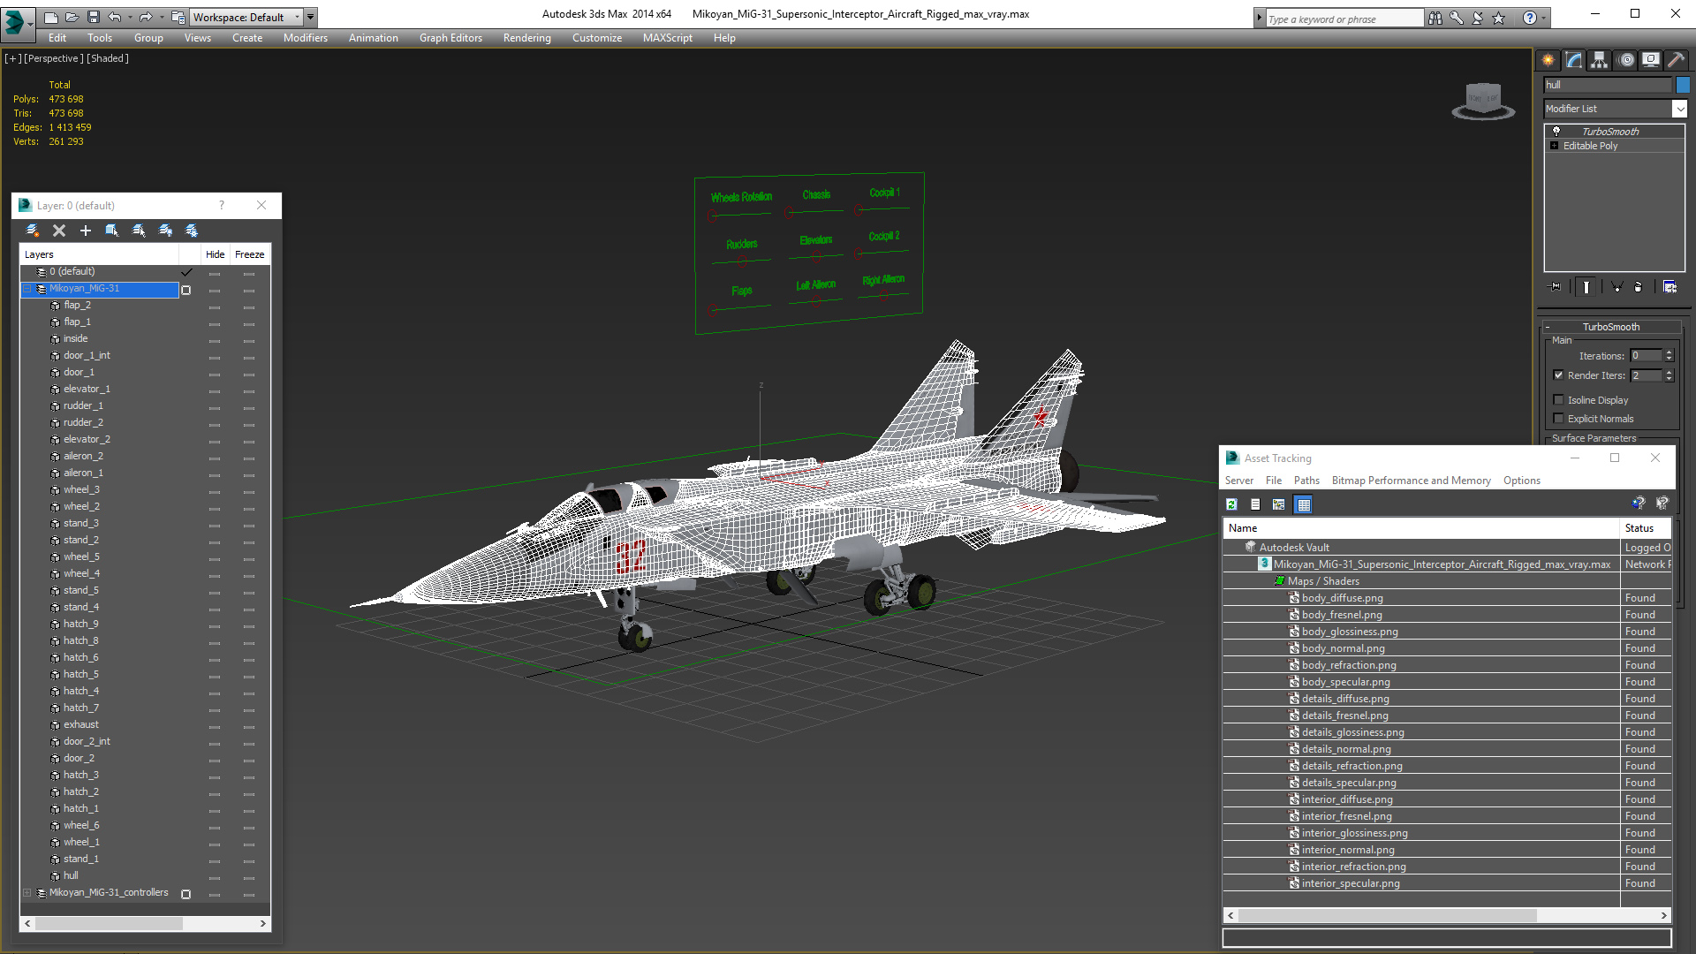
Task: Collapse the Mikoyan_MiG-31 layer tree
Action: coord(27,289)
